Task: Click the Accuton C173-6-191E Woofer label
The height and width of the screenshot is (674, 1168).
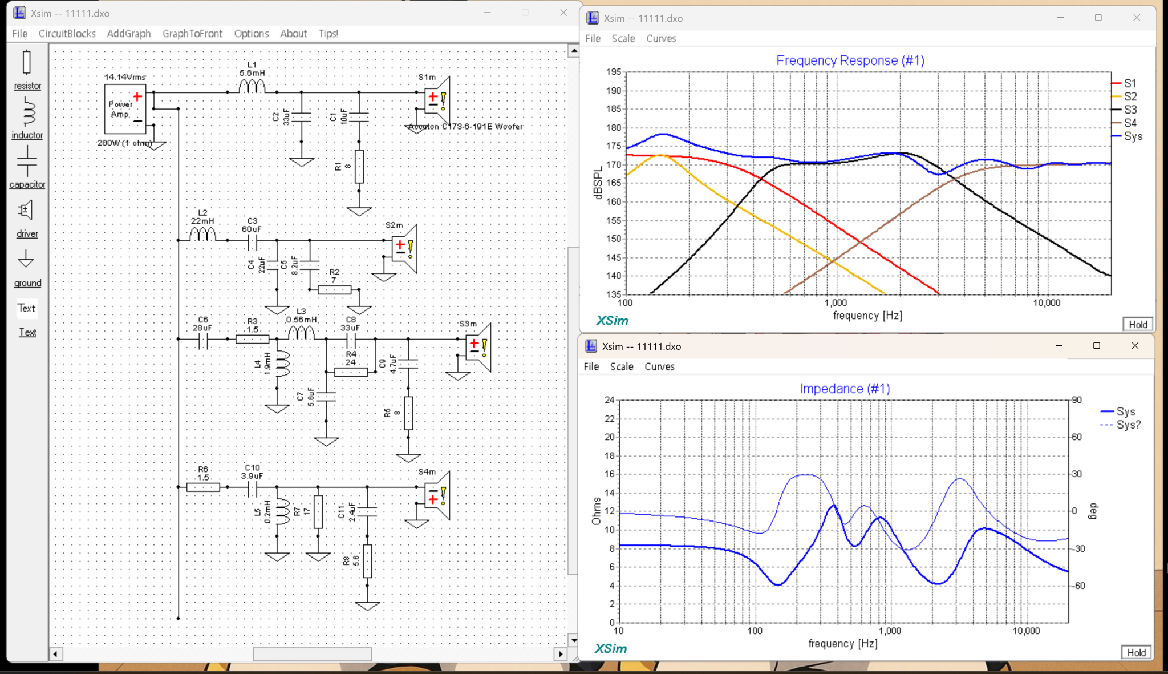Action: coord(466,126)
